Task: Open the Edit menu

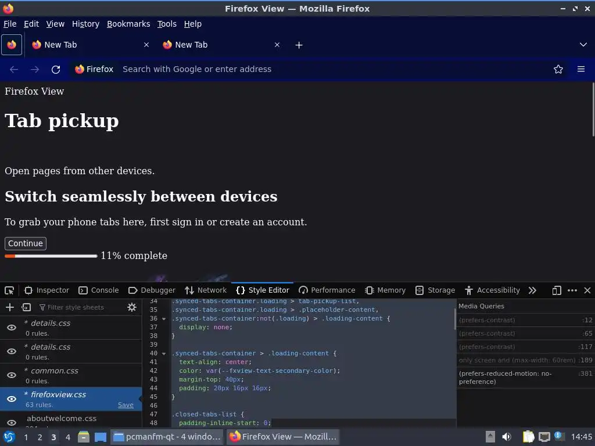Action: (x=31, y=24)
